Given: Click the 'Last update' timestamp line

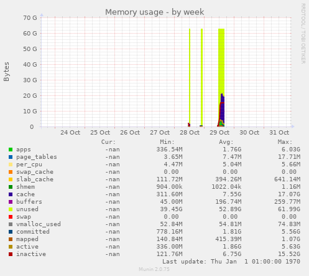Looking at the screenshot, I should (231, 262).
